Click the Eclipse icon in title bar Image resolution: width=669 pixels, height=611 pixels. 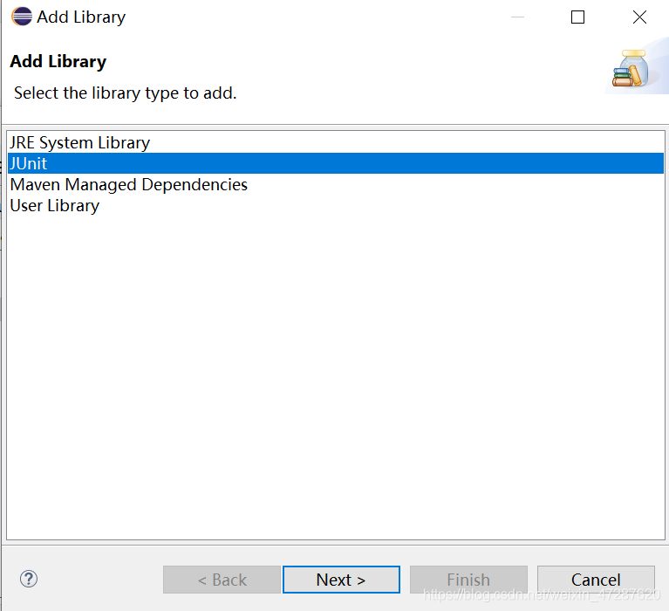pyautogui.click(x=21, y=17)
